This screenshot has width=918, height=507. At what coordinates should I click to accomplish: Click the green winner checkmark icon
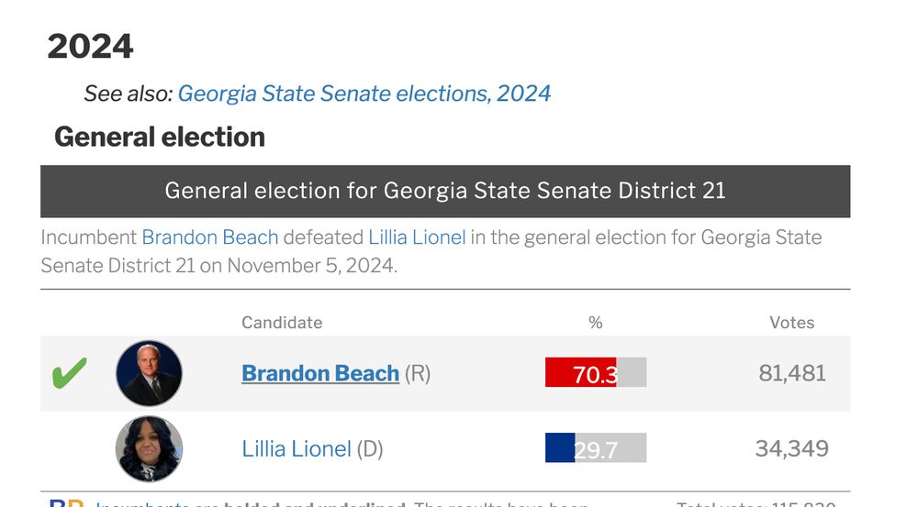click(x=69, y=373)
